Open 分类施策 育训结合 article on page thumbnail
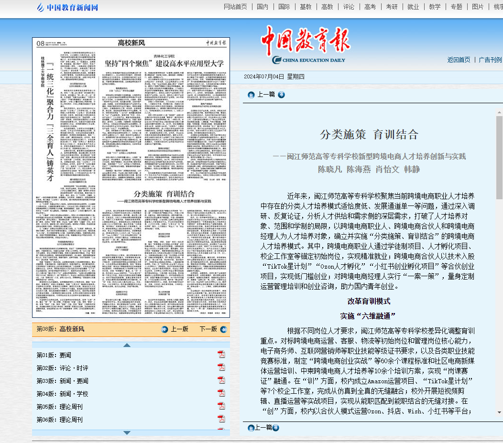Image resolution: width=503 pixels, height=443 pixels. coord(164,194)
